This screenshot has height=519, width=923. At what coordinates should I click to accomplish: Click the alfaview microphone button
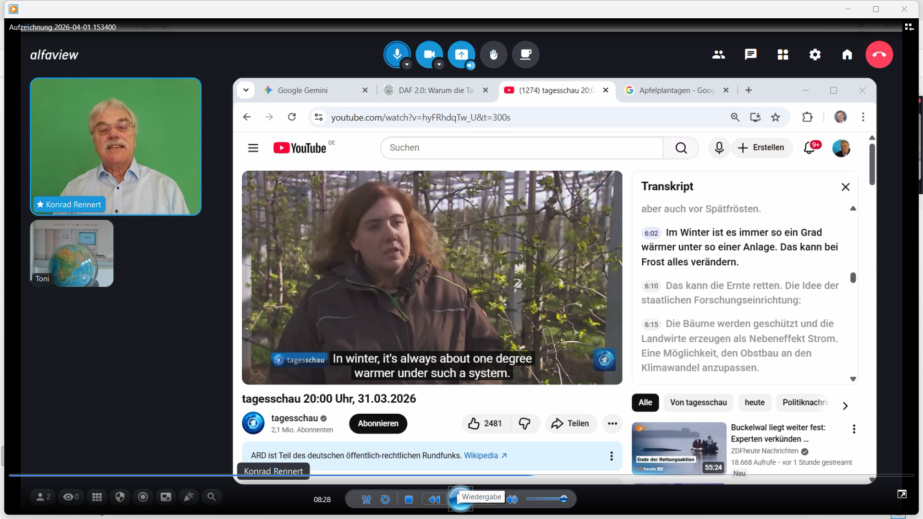point(397,54)
